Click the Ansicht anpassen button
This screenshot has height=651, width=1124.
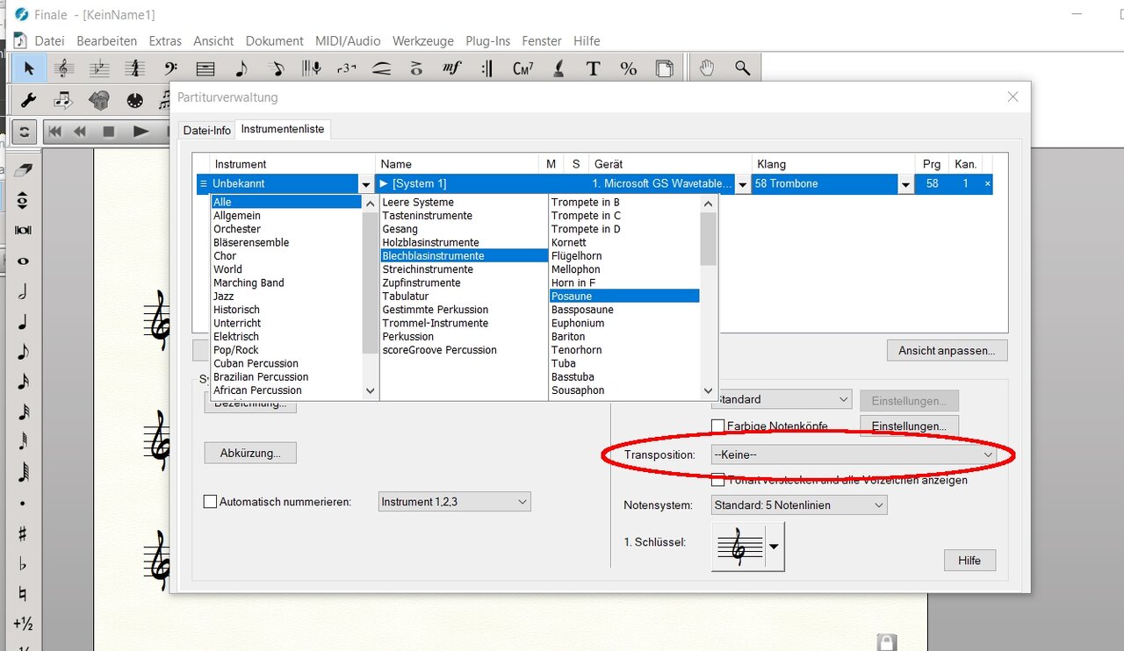coord(946,351)
